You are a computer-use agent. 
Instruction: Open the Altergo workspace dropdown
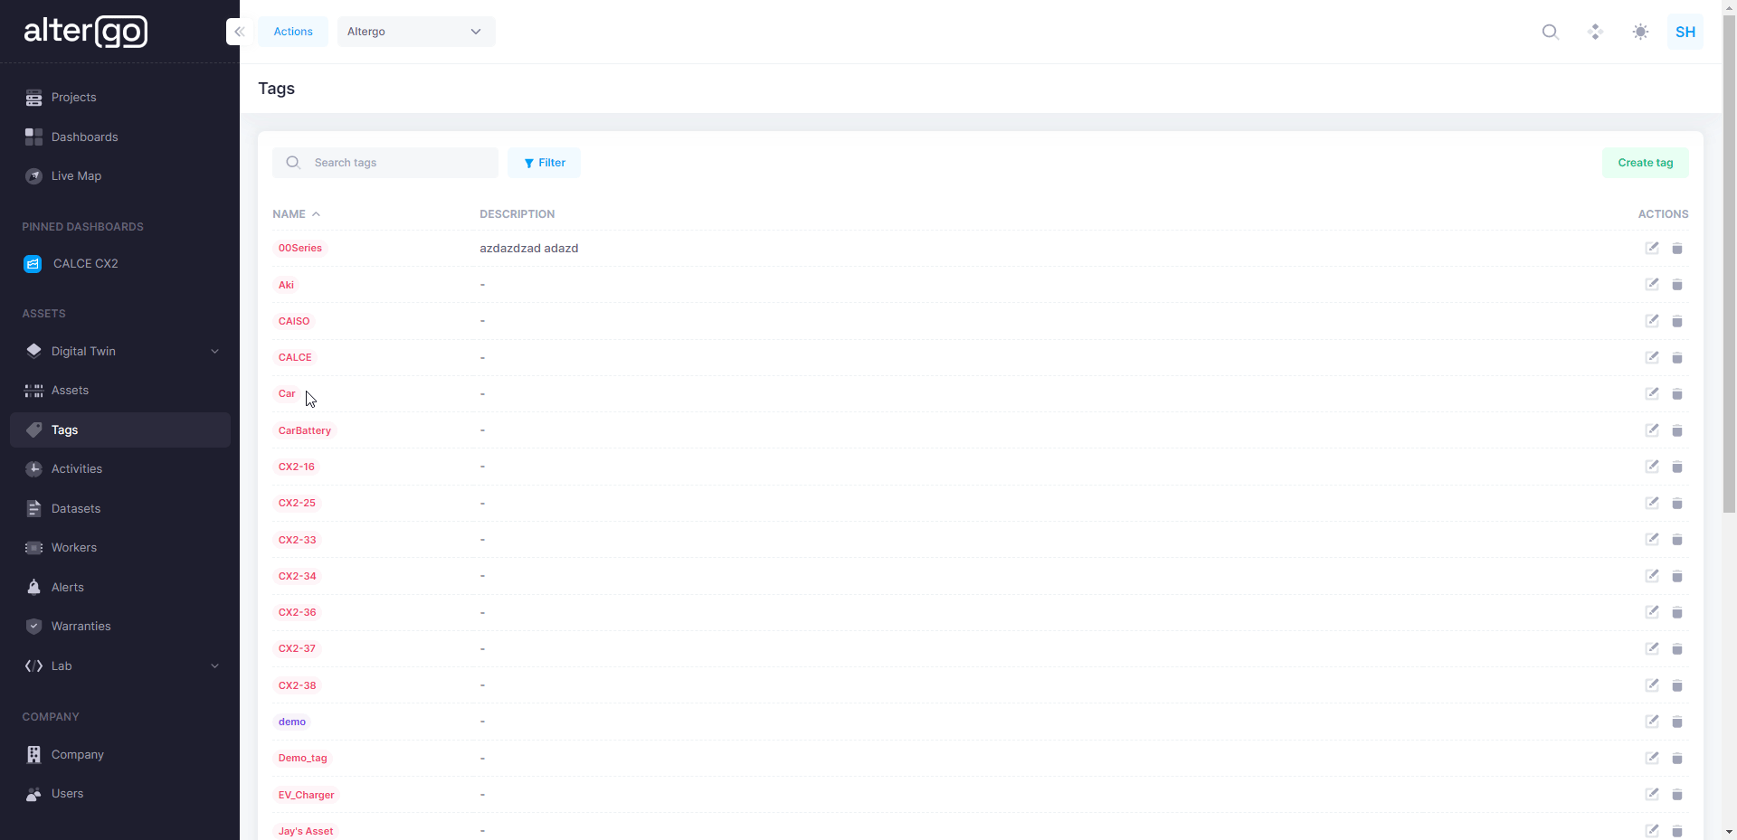pos(415,32)
